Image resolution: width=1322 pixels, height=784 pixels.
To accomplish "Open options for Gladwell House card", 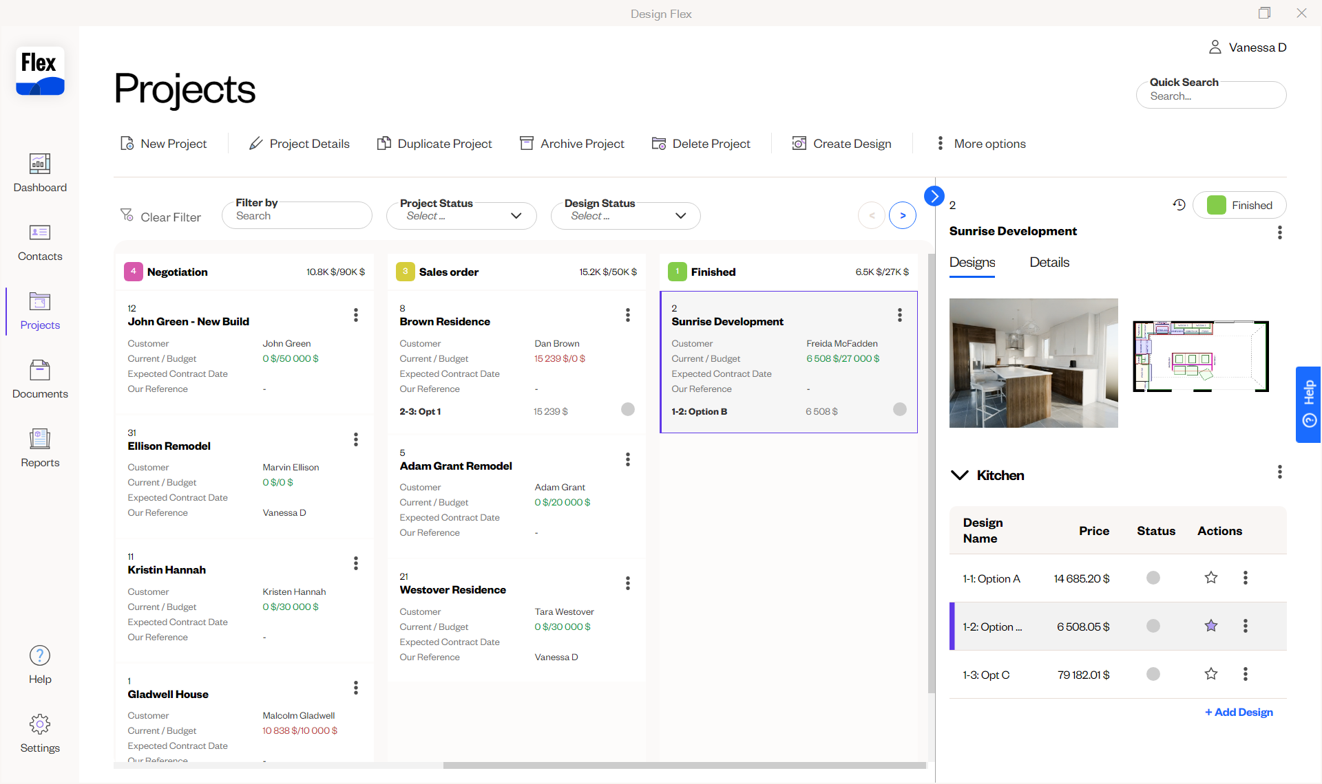I will pos(356,688).
